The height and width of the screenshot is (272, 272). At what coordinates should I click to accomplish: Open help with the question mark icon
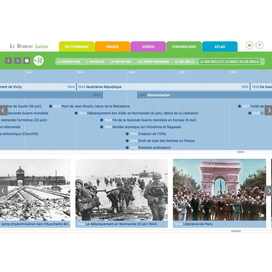(x=259, y=45)
